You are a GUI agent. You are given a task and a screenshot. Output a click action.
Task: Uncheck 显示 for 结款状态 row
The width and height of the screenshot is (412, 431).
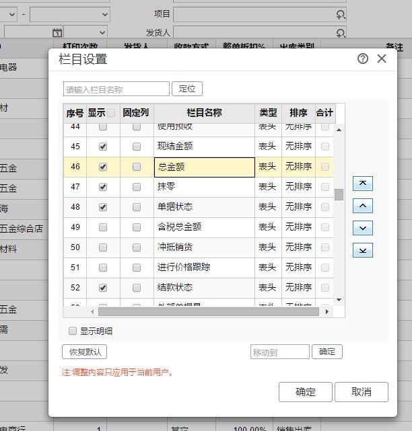click(102, 288)
